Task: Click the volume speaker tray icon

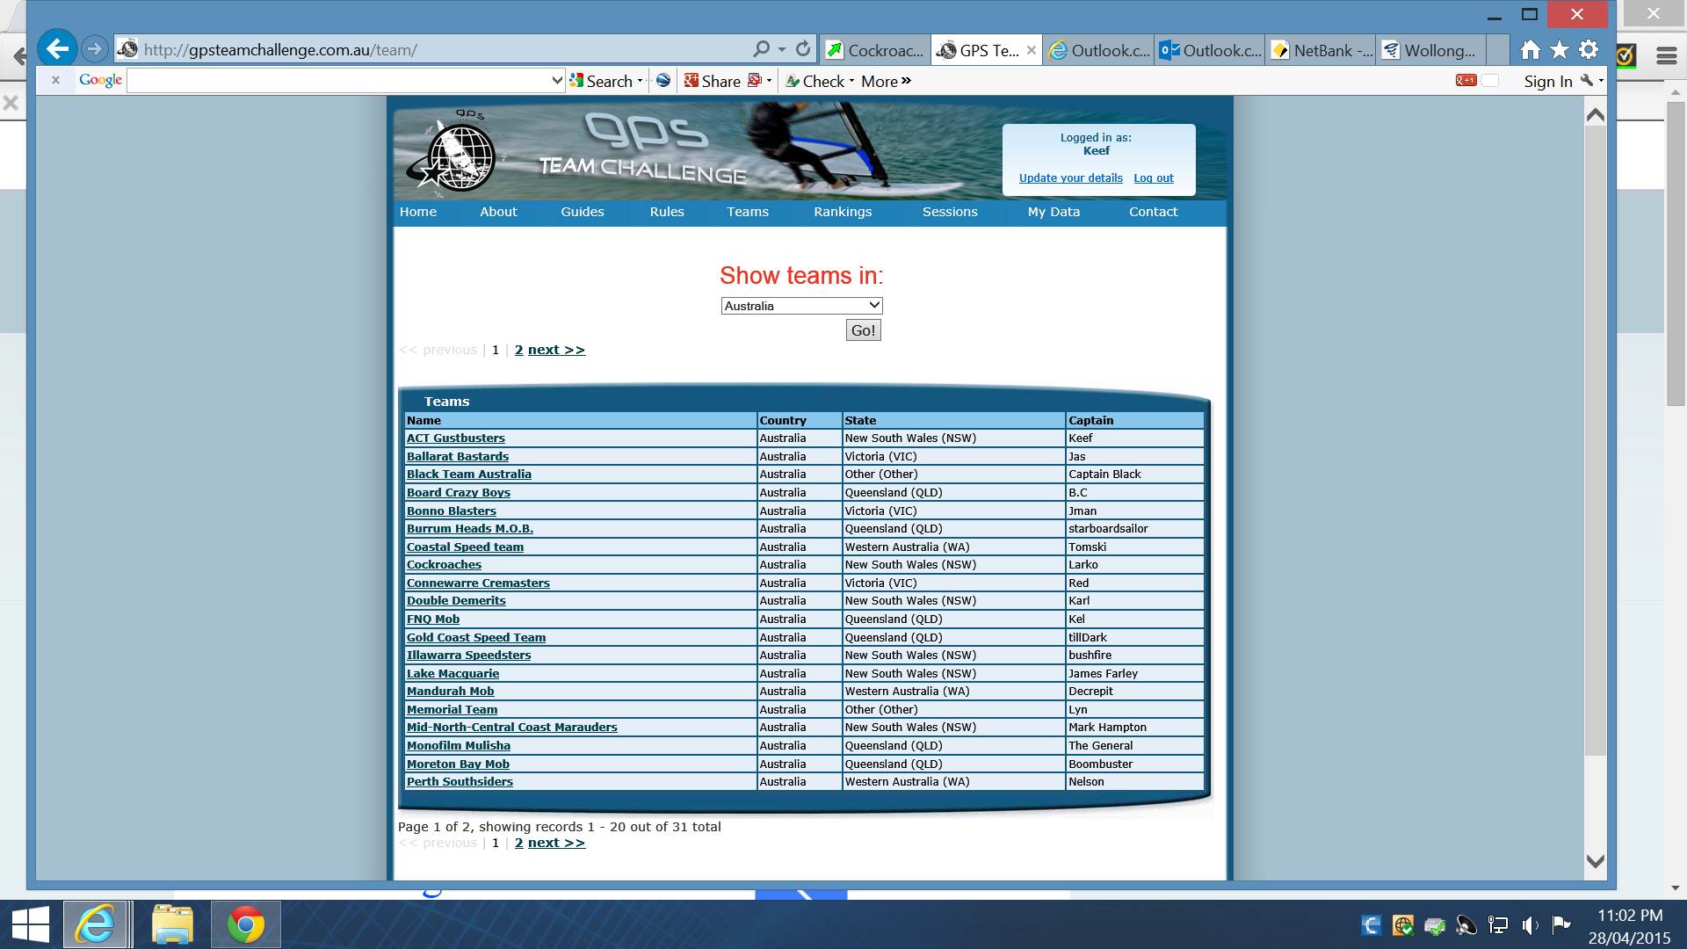Action: [1530, 924]
